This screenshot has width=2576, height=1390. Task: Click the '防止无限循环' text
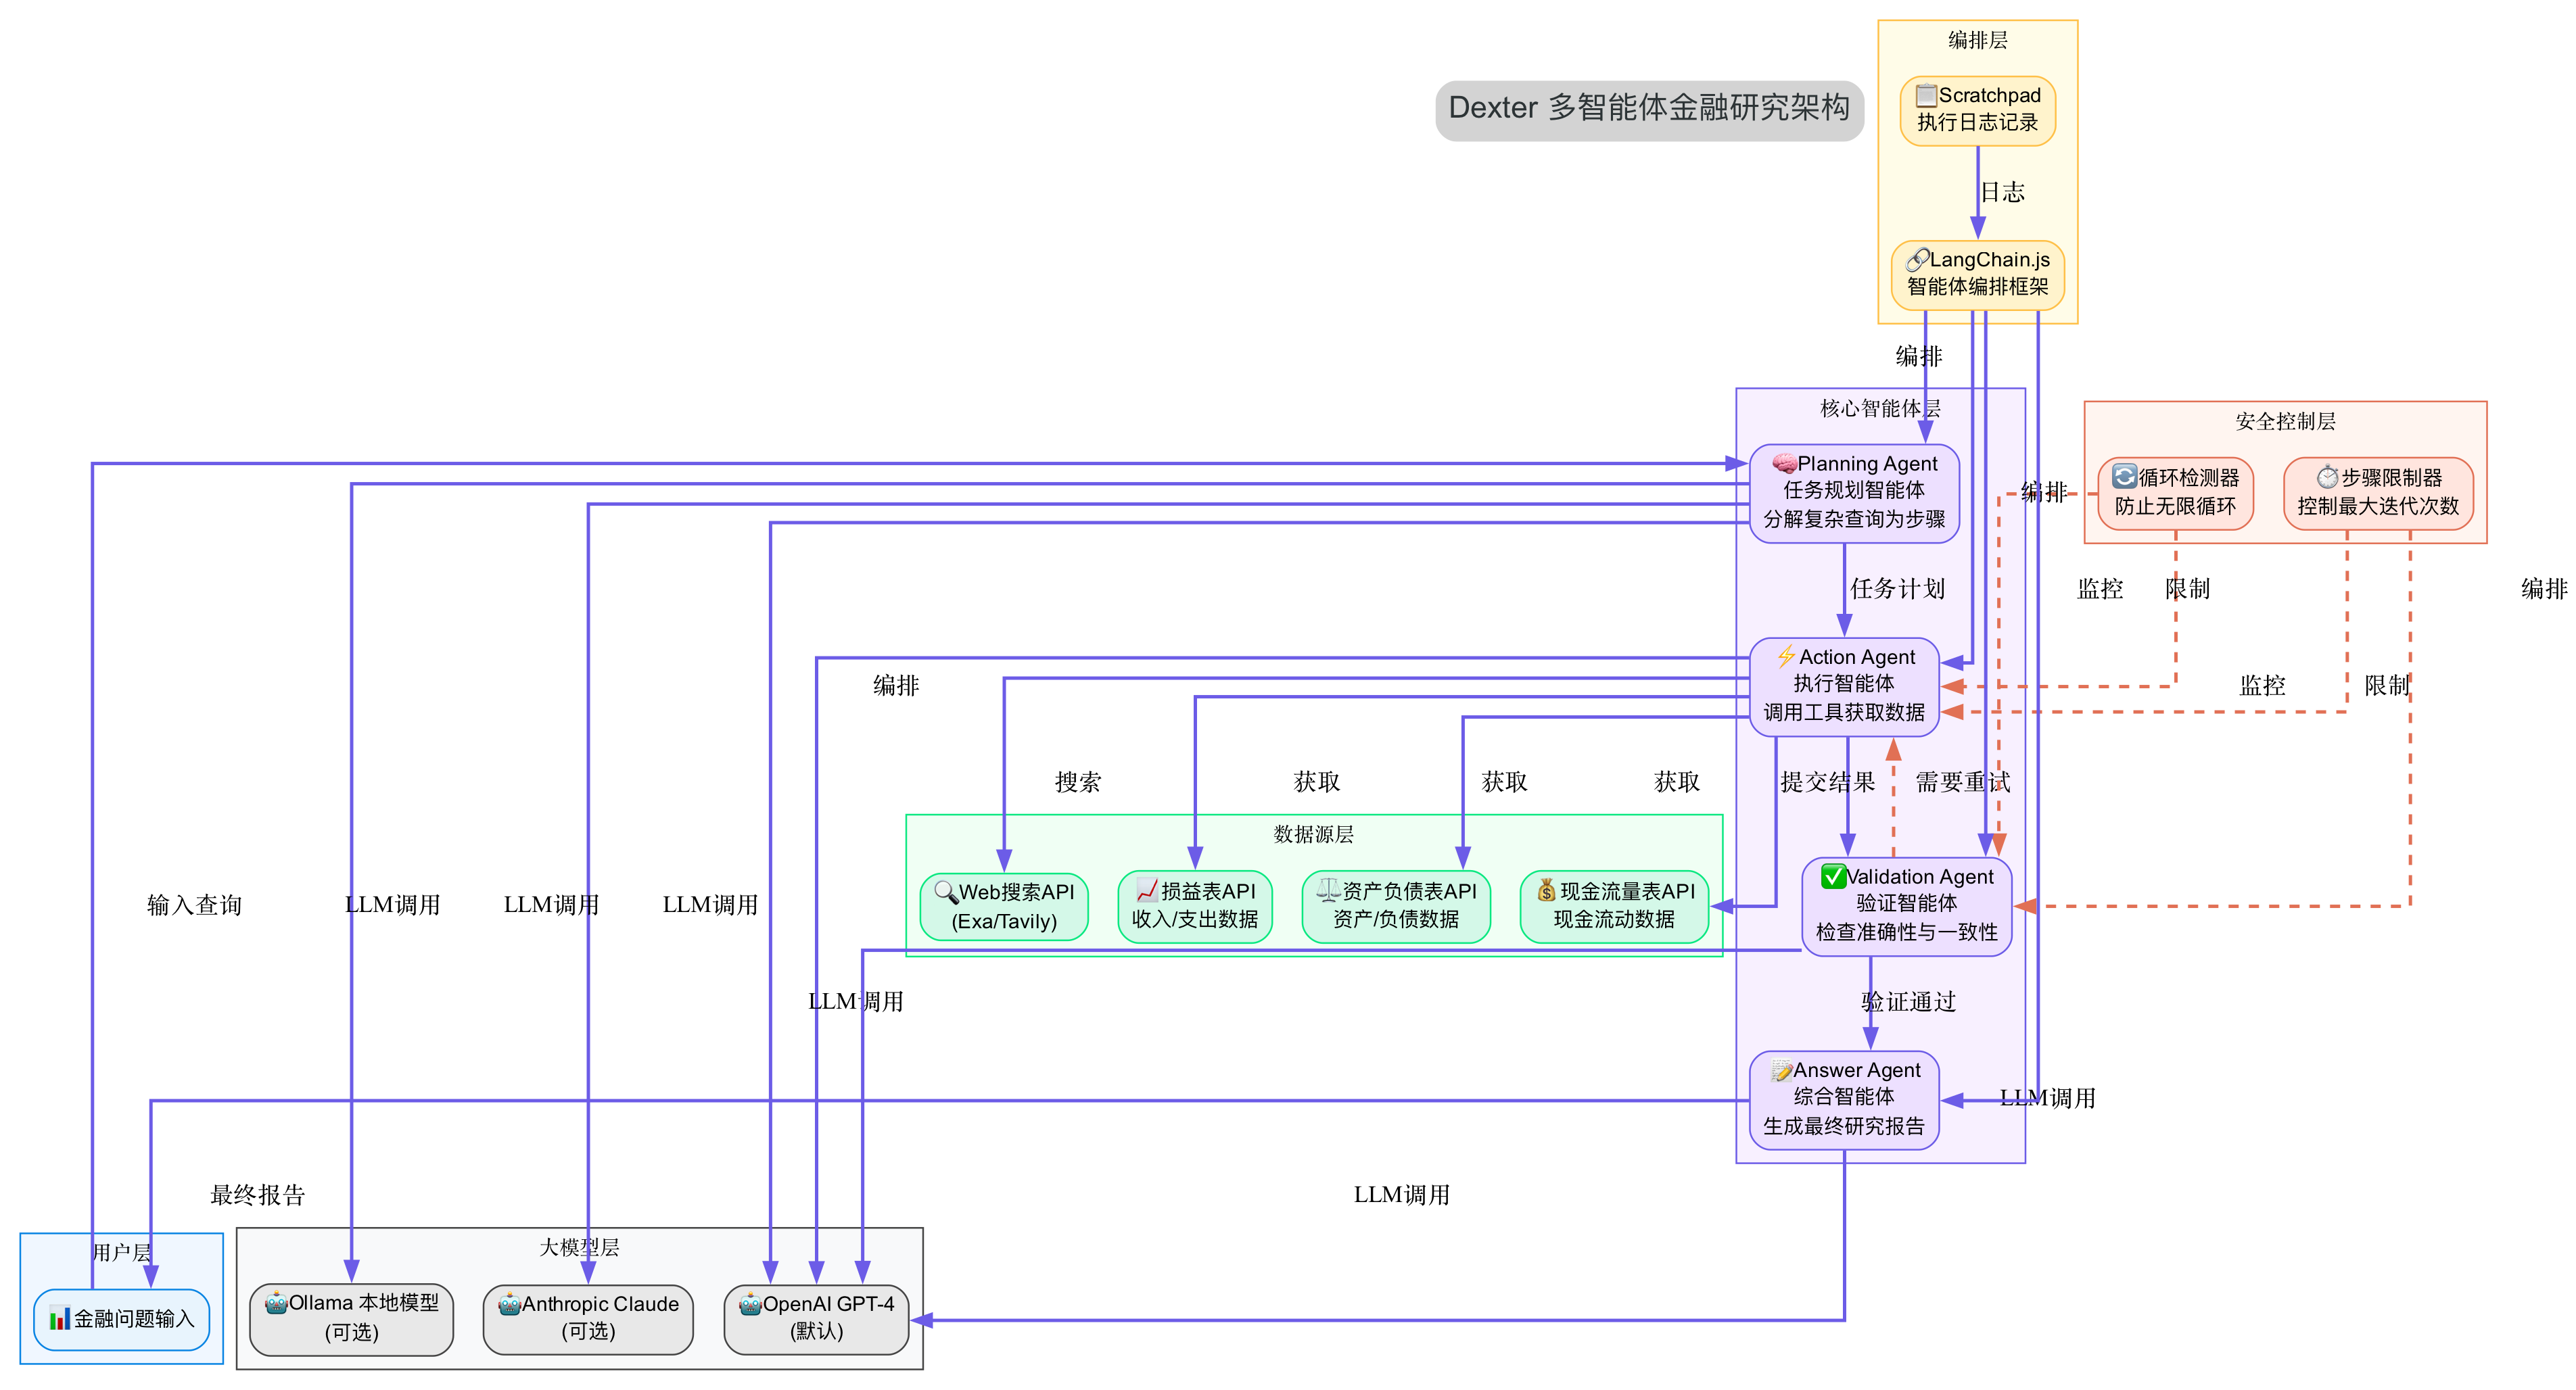point(2174,506)
